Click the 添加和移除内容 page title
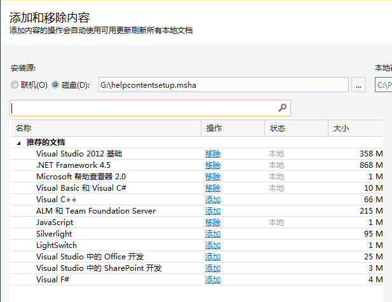392x302 pixels. click(50, 18)
